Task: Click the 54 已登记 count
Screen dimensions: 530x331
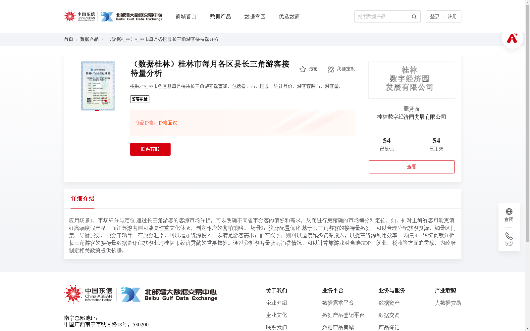Action: [x=387, y=144]
